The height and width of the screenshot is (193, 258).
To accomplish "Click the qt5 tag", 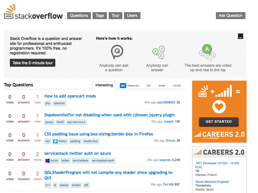I will tap(86, 185).
